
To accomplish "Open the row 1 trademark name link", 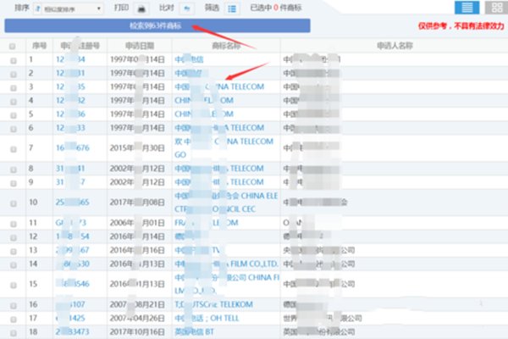I will coord(189,59).
